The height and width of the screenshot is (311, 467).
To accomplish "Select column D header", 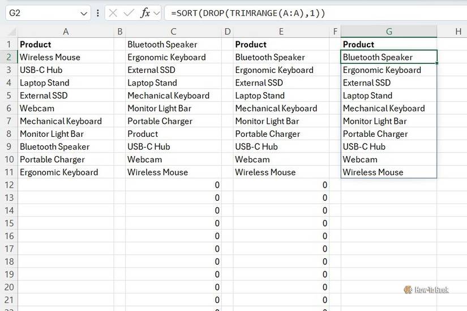I will point(228,32).
